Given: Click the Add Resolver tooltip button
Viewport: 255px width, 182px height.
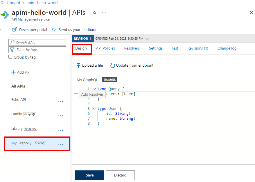Looking at the screenshot, I should pos(92,94).
